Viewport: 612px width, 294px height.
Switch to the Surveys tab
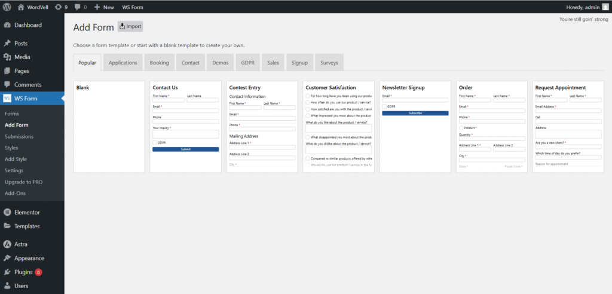329,63
